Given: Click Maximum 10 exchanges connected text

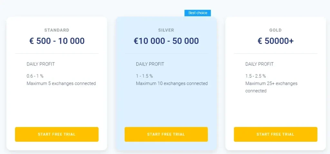Looking at the screenshot, I should tap(172, 83).
